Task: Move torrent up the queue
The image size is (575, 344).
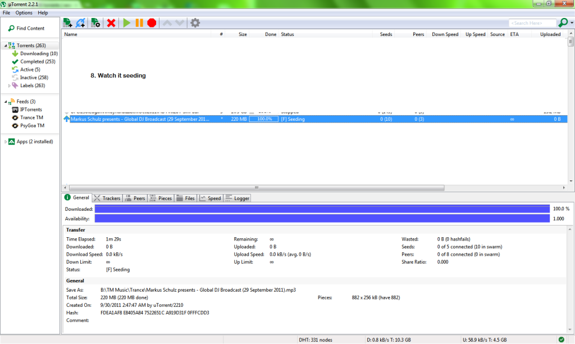Action: pyautogui.click(x=167, y=22)
